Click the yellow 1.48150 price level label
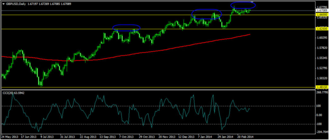This screenshot has width=329, height=140. point(322,87)
